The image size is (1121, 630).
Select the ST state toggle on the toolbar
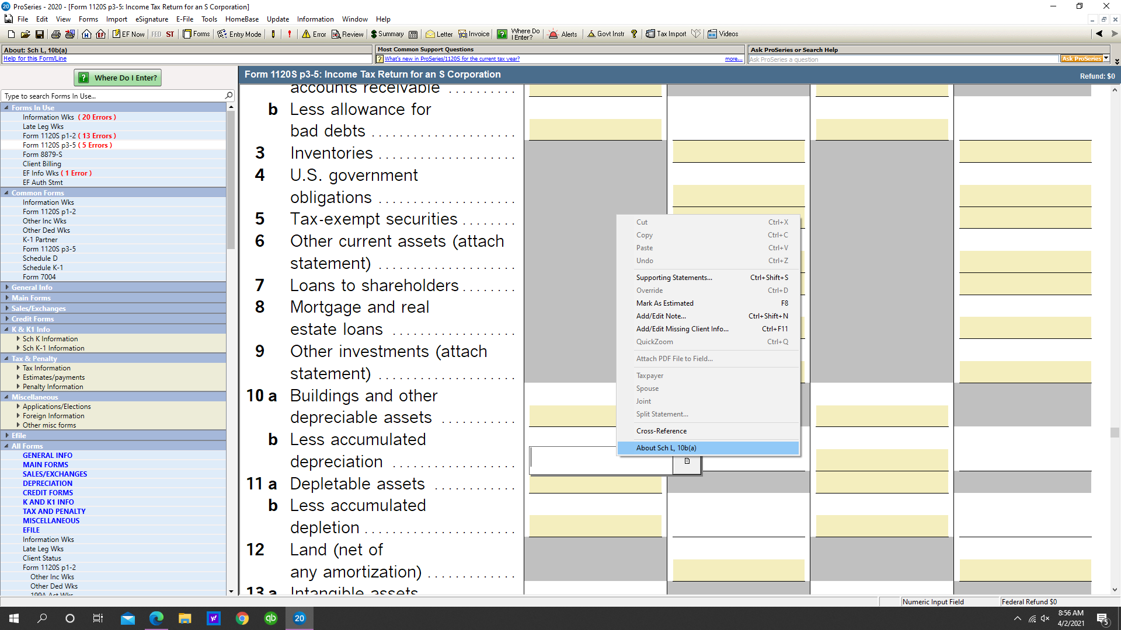pos(170,34)
